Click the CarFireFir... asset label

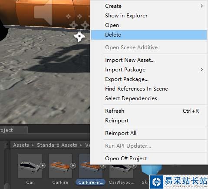(91, 182)
